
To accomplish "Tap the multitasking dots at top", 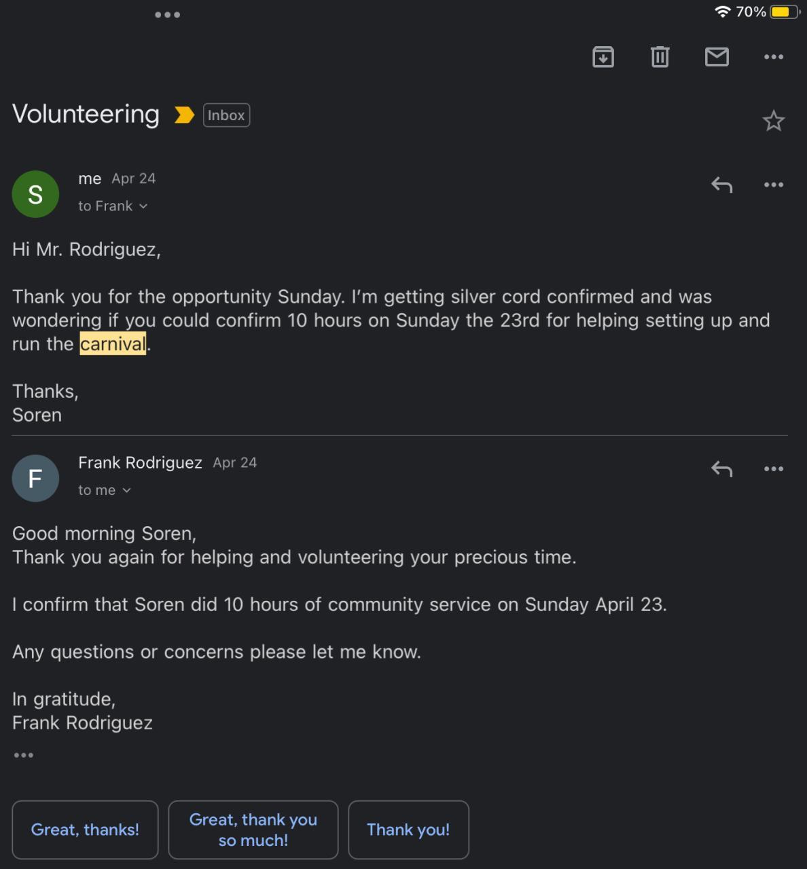I will [167, 15].
